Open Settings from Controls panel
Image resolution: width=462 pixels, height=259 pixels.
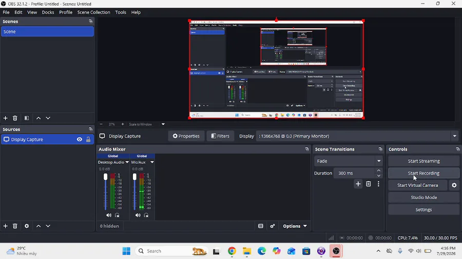point(423,210)
